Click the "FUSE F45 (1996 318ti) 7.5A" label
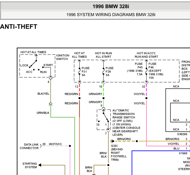Screen dimensions: 190x175 [135, 69]
